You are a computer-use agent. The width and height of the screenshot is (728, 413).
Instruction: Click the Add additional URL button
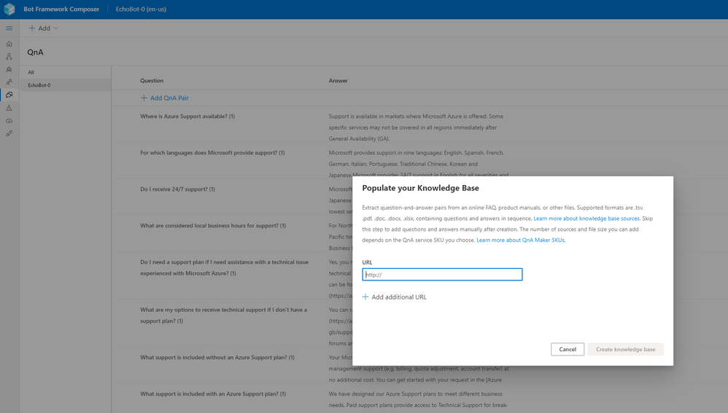tap(394, 296)
